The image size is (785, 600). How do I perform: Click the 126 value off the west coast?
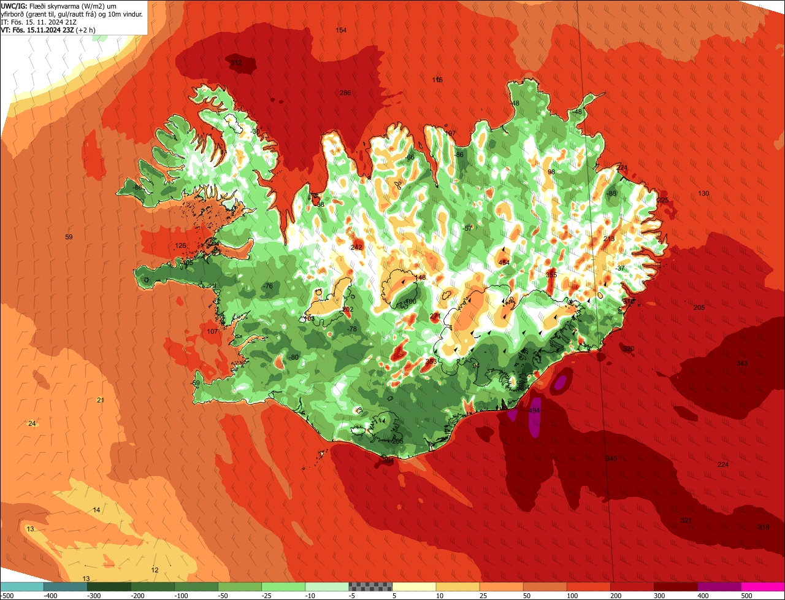click(x=180, y=245)
